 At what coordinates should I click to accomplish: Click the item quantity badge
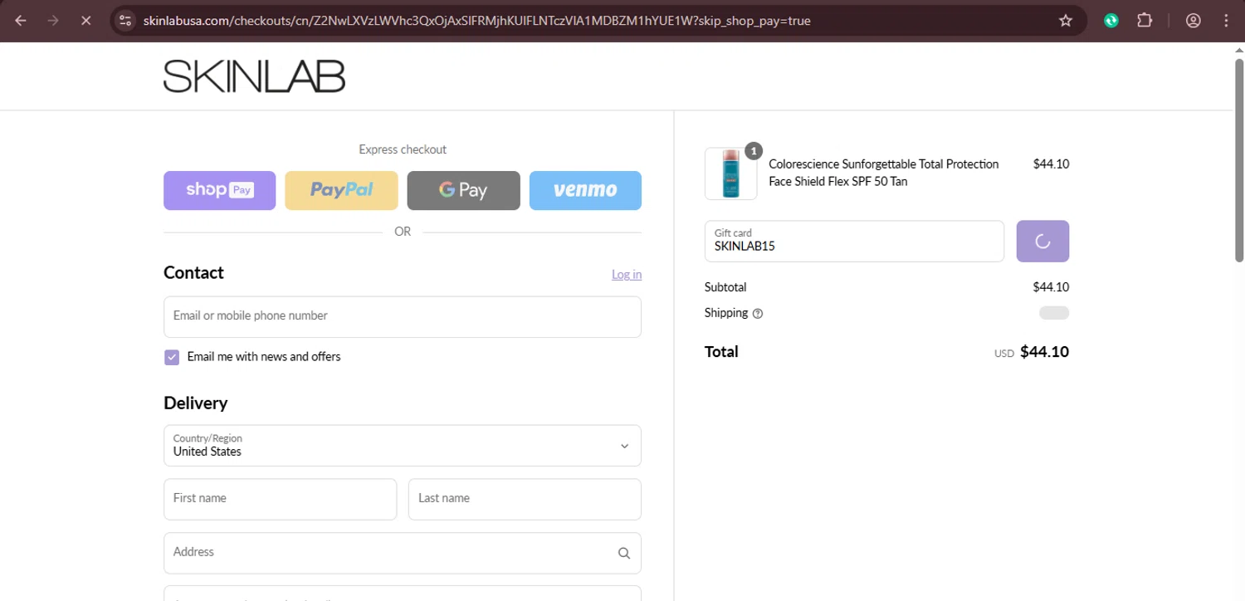(x=754, y=151)
